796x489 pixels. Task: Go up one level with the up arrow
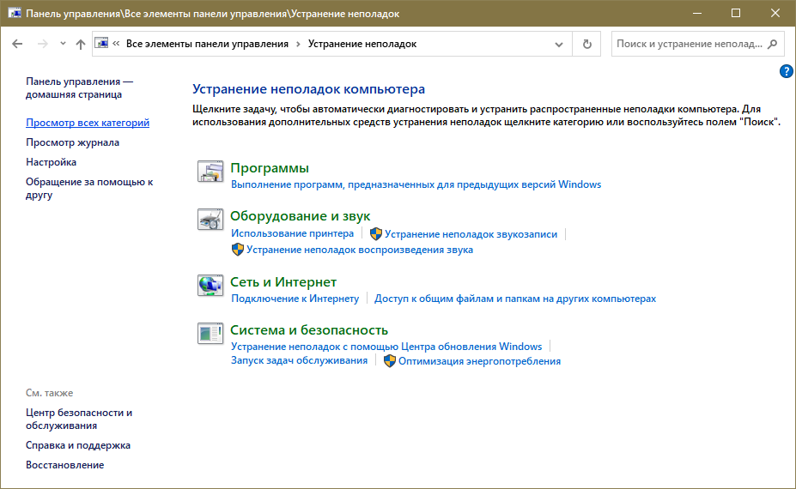81,44
